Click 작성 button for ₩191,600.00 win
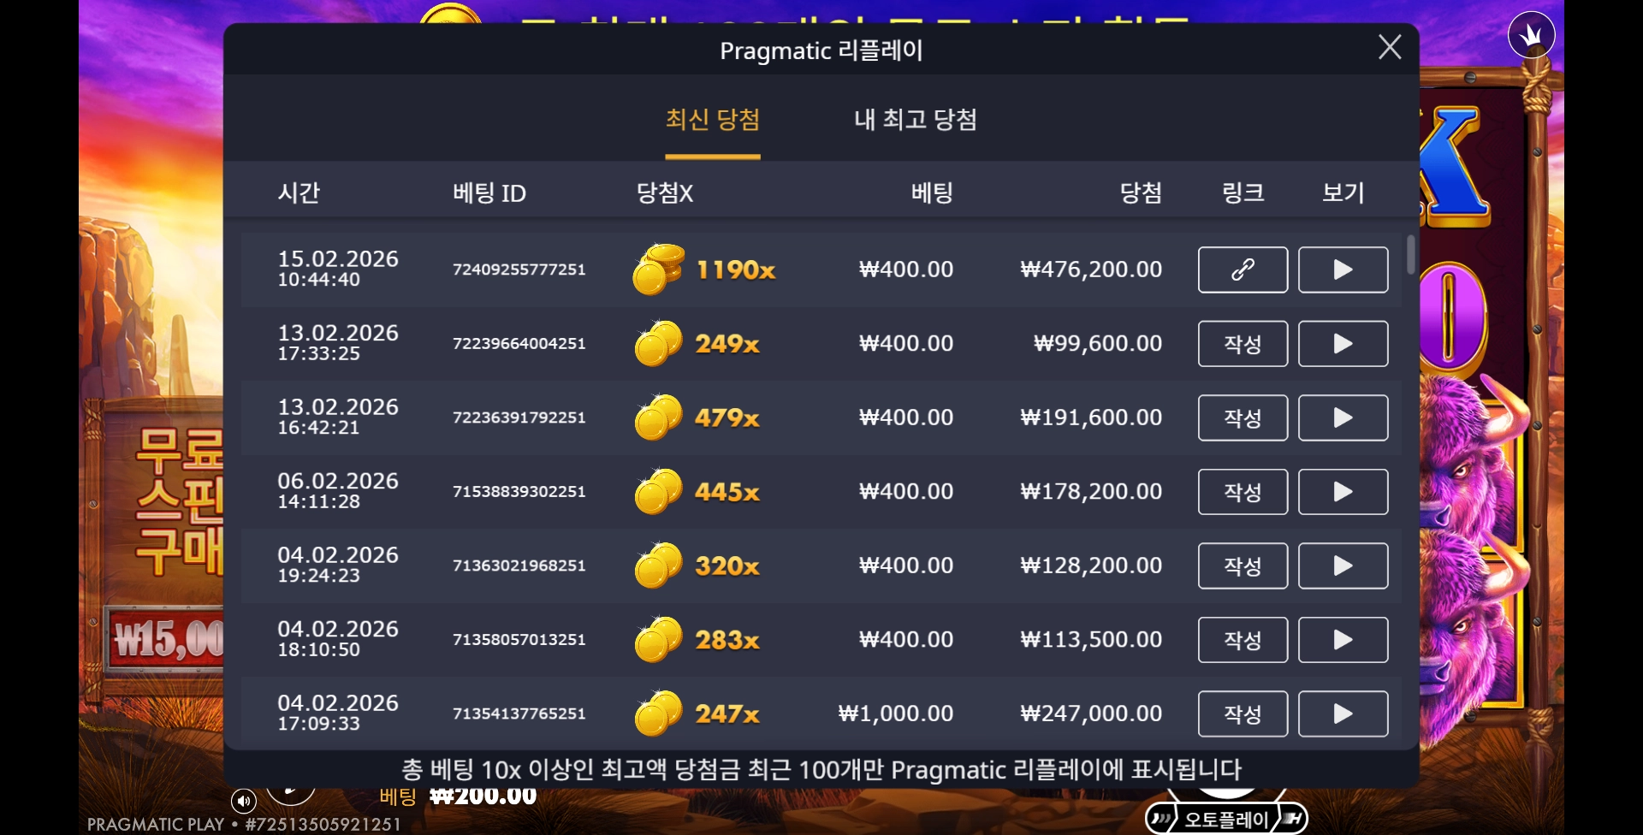The height and width of the screenshot is (835, 1643). pos(1243,417)
